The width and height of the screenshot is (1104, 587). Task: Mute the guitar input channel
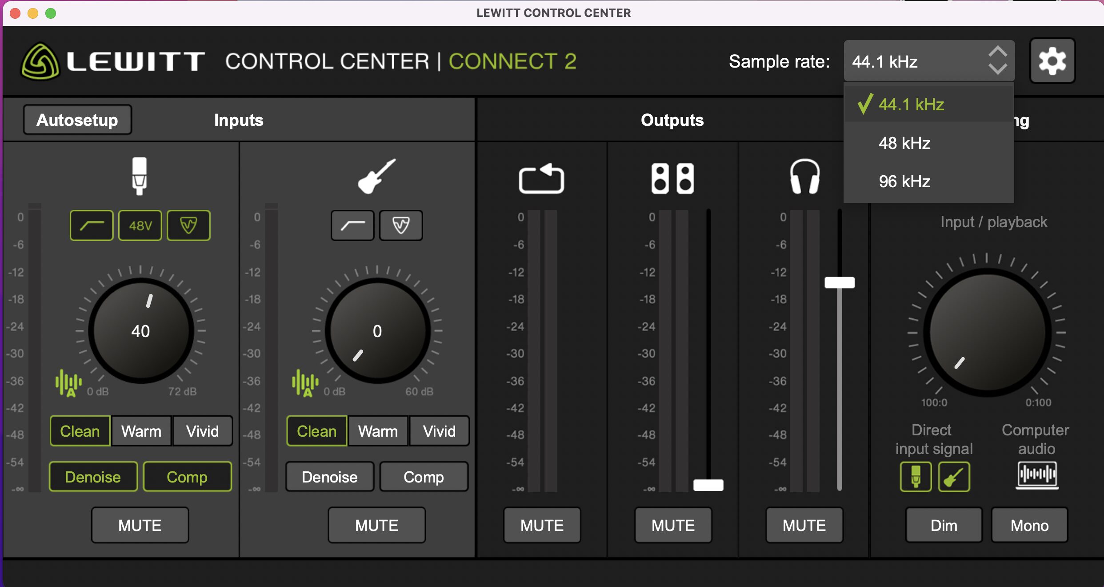pos(377,525)
